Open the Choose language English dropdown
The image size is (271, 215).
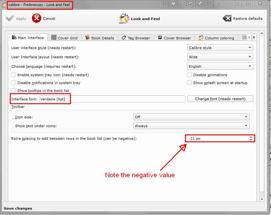pyautogui.click(x=220, y=66)
